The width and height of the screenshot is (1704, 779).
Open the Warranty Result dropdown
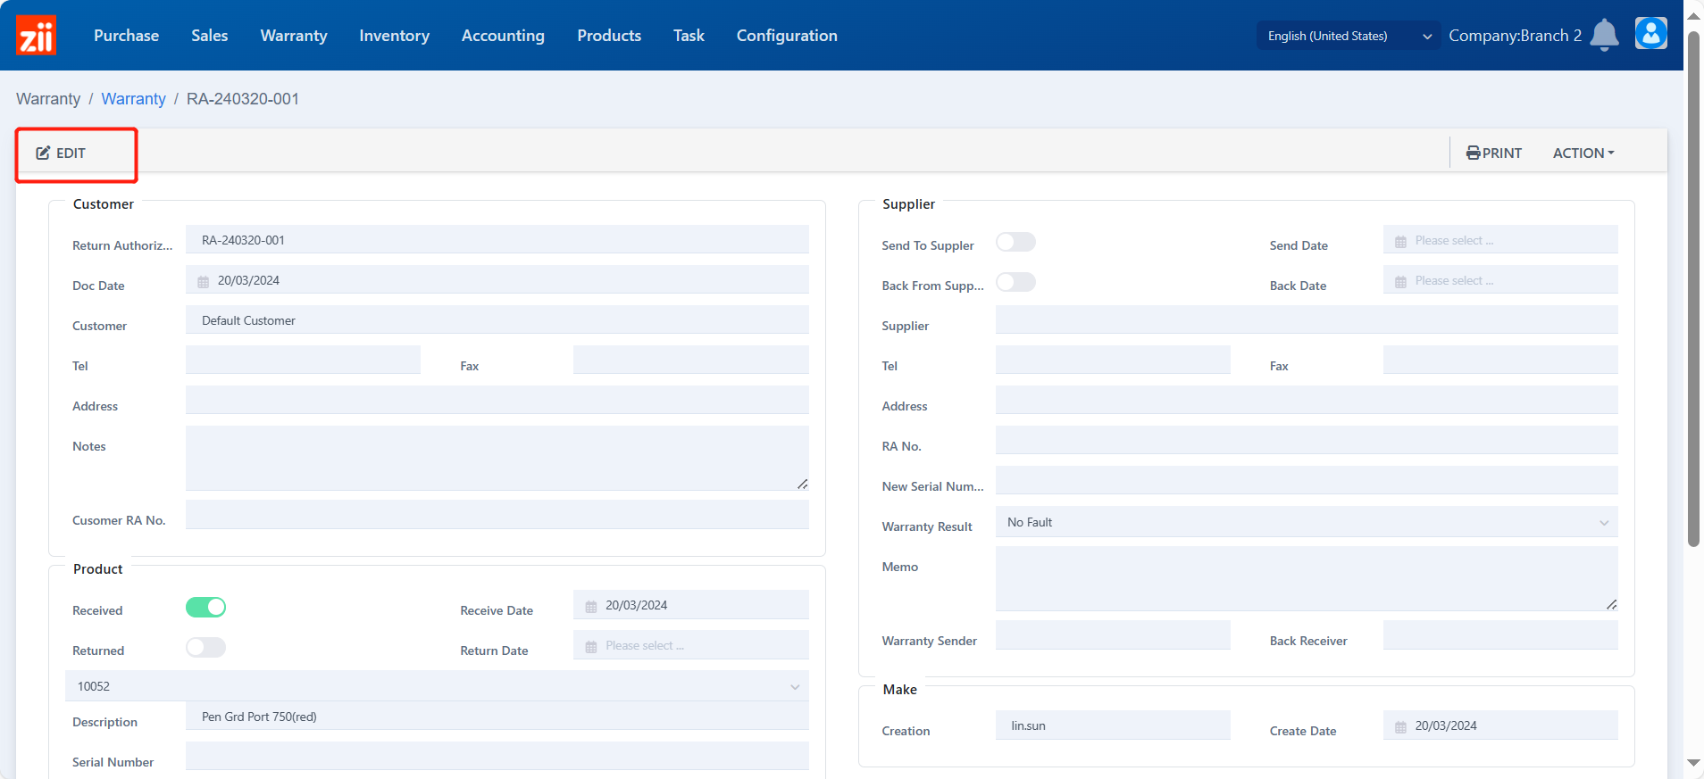tap(1307, 522)
